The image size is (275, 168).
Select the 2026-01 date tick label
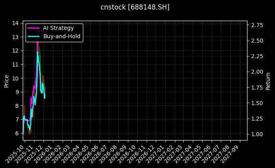pos(45,153)
